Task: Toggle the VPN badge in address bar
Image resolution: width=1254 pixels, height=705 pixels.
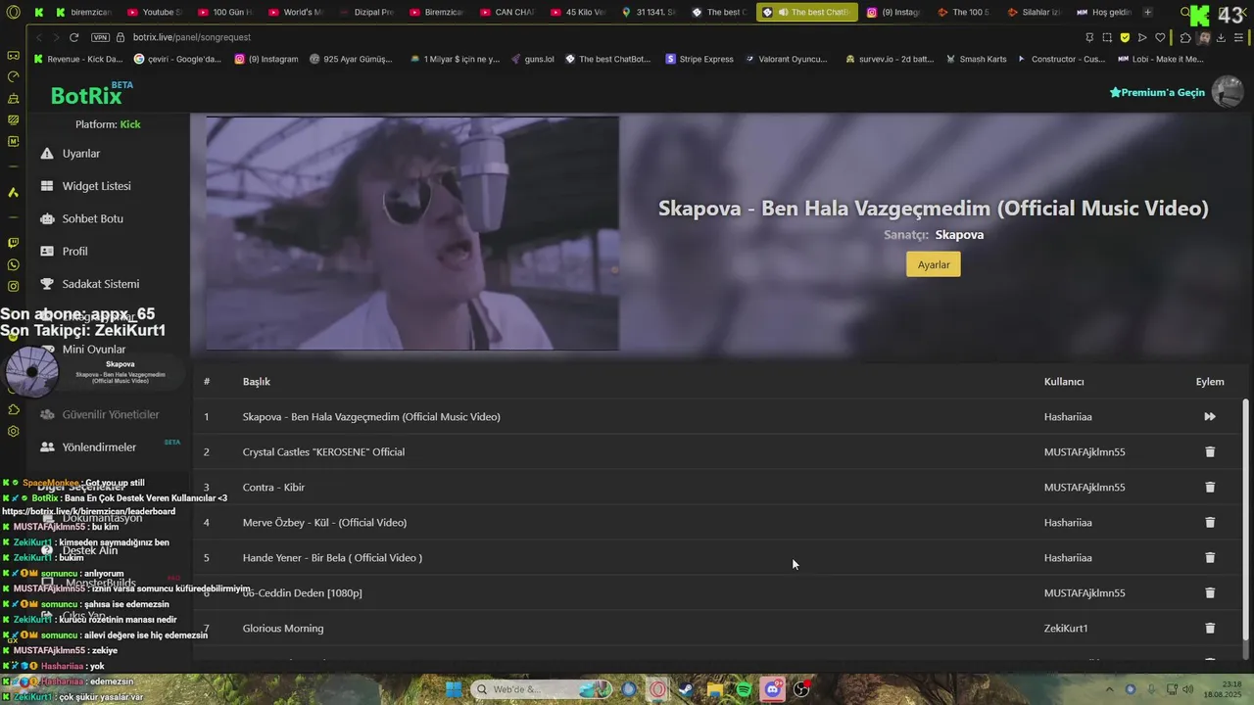Action: click(x=100, y=37)
